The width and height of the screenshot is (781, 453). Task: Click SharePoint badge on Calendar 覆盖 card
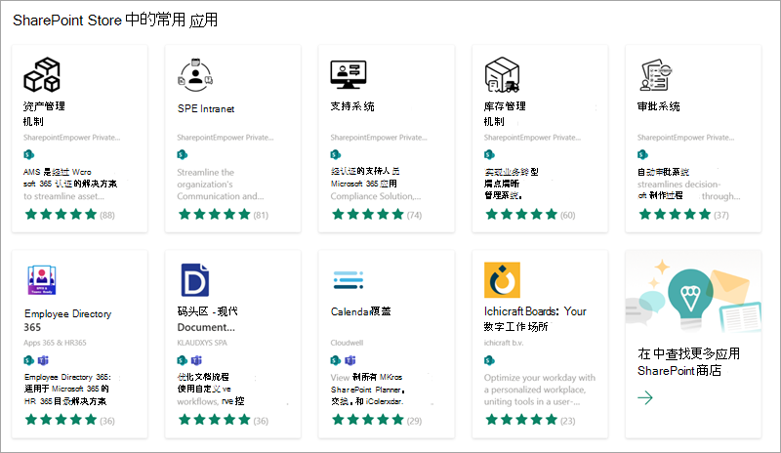coord(336,360)
